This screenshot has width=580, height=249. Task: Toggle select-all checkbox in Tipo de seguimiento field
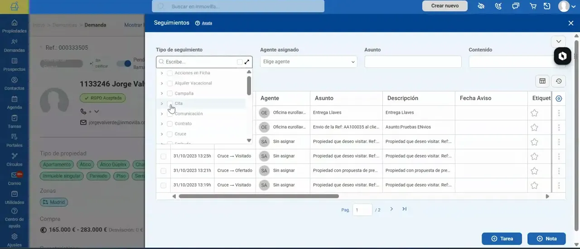click(240, 62)
